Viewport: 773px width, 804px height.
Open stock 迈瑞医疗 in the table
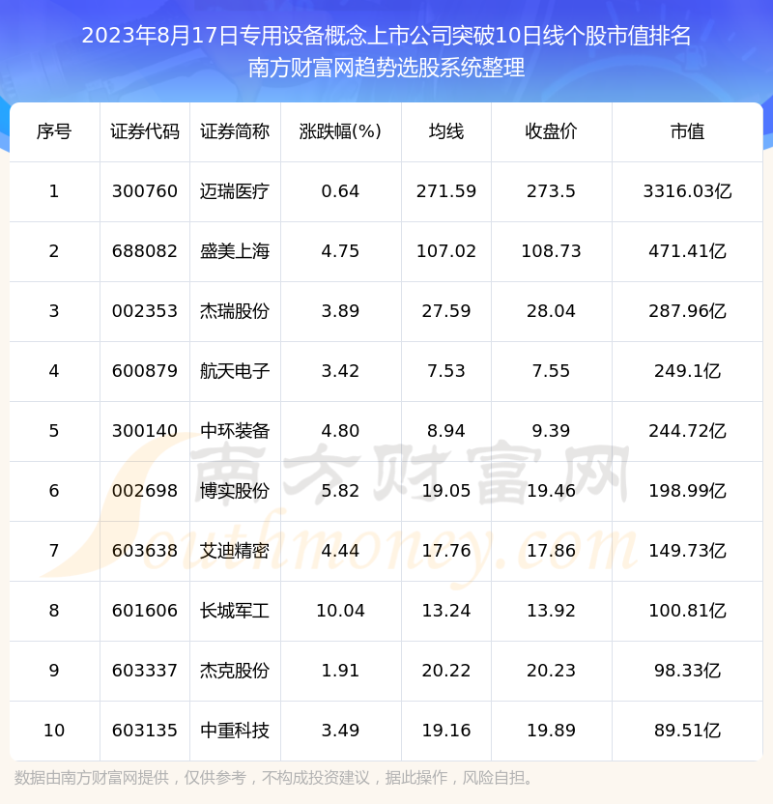(235, 191)
